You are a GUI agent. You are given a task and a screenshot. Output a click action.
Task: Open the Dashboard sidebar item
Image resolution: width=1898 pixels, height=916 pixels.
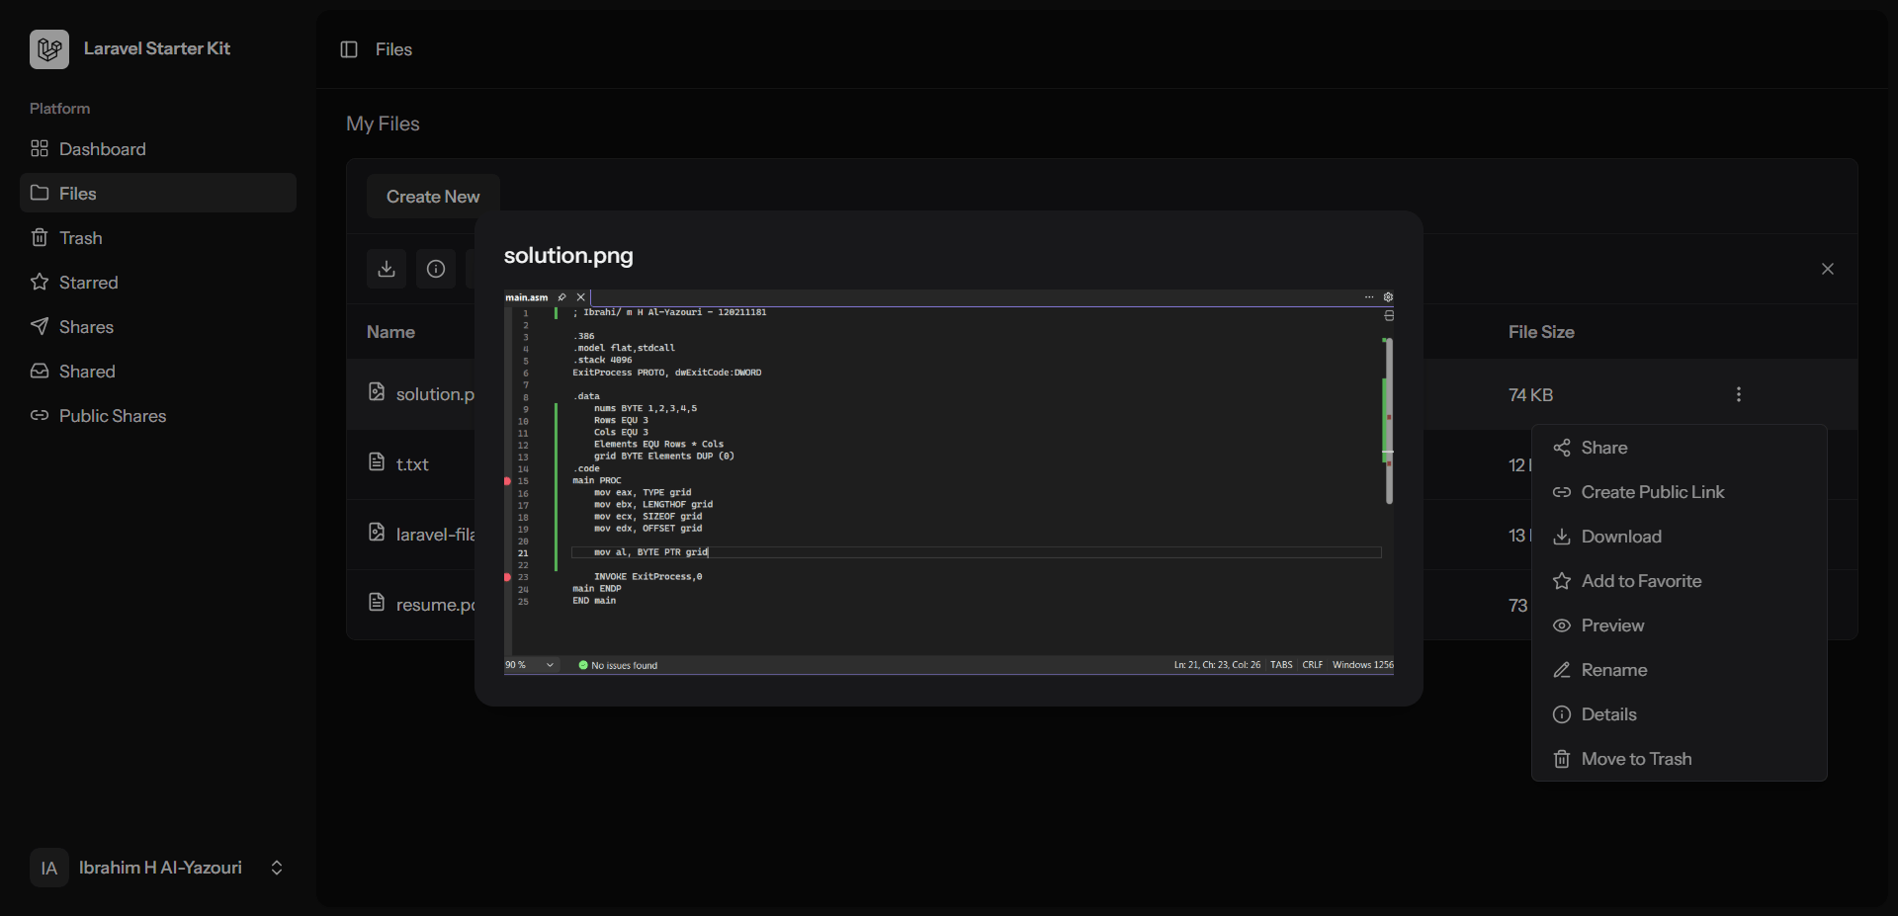tap(158, 149)
